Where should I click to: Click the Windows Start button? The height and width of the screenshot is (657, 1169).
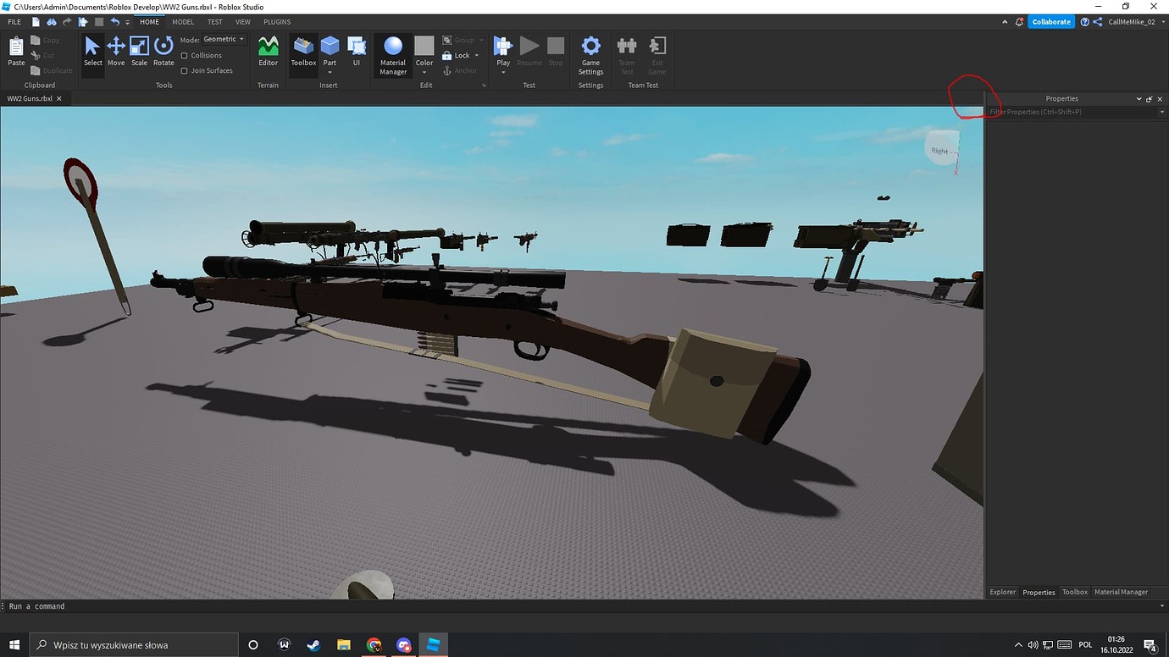pos(14,645)
